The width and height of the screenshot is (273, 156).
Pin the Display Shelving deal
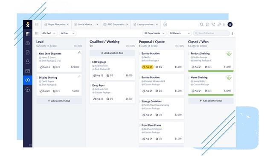pyautogui.click(x=79, y=76)
